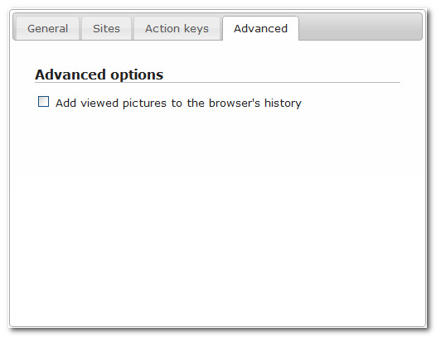Click the word "history" in the checkbox label

tap(283, 104)
